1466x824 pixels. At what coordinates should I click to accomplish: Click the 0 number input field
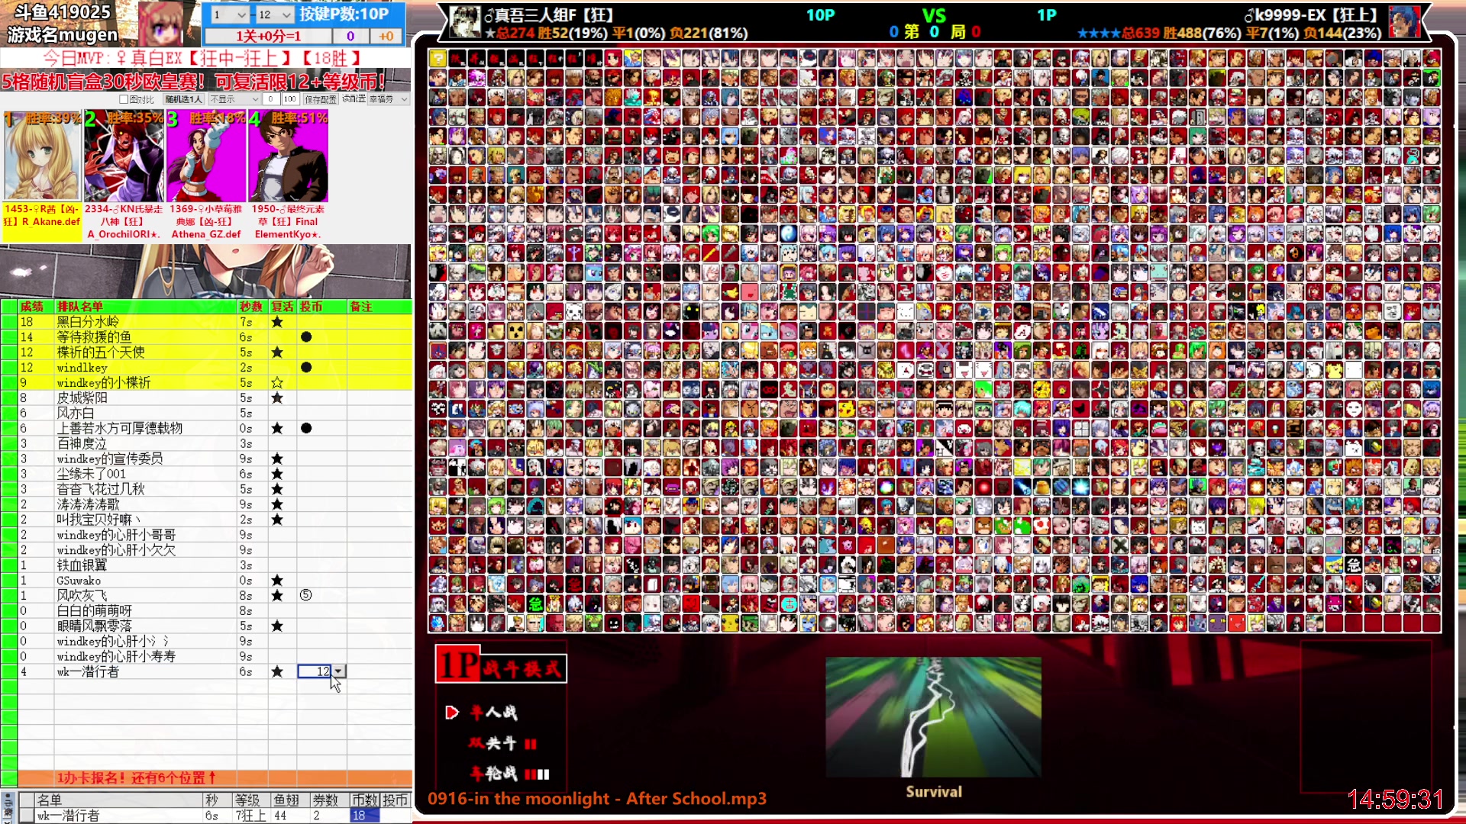[271, 99]
